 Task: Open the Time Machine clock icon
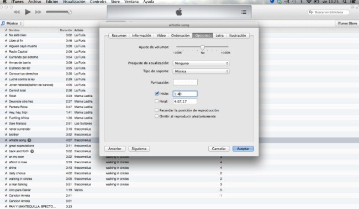pyautogui.click(x=294, y=2)
